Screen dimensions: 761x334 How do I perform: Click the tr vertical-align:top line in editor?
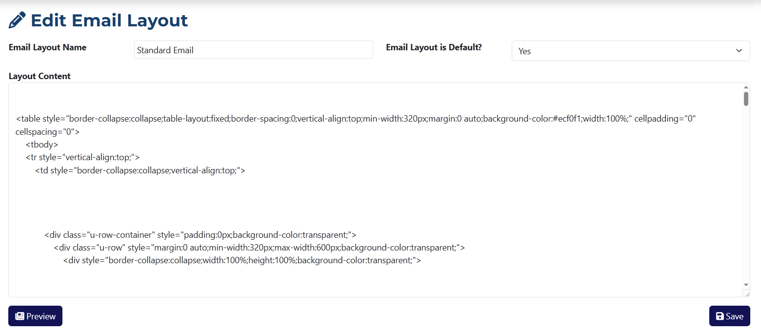click(x=82, y=157)
